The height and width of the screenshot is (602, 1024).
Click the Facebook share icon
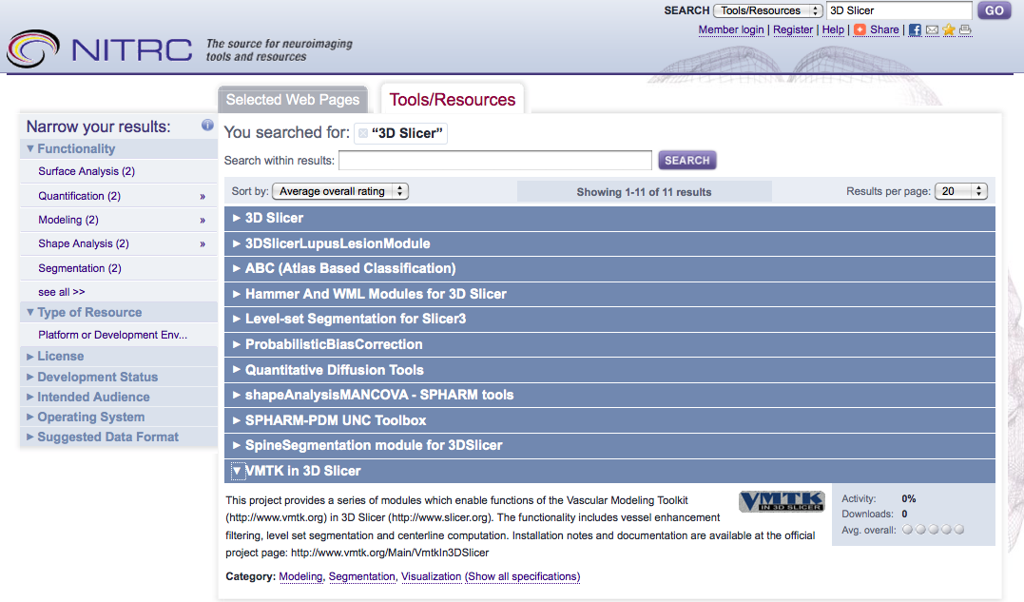(x=915, y=30)
